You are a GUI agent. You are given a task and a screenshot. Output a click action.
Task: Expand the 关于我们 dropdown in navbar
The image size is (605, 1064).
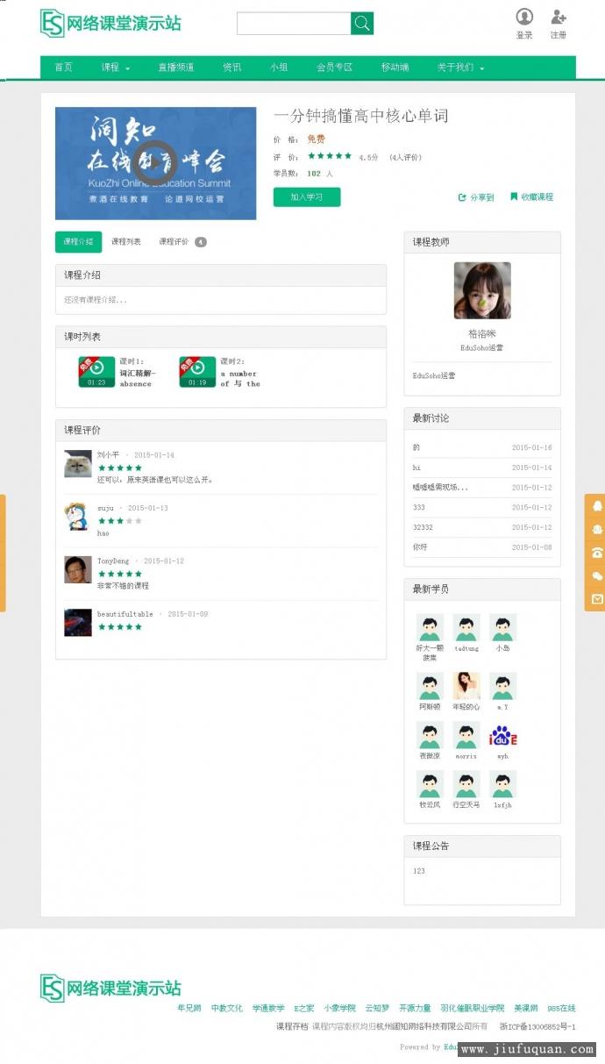tap(460, 68)
